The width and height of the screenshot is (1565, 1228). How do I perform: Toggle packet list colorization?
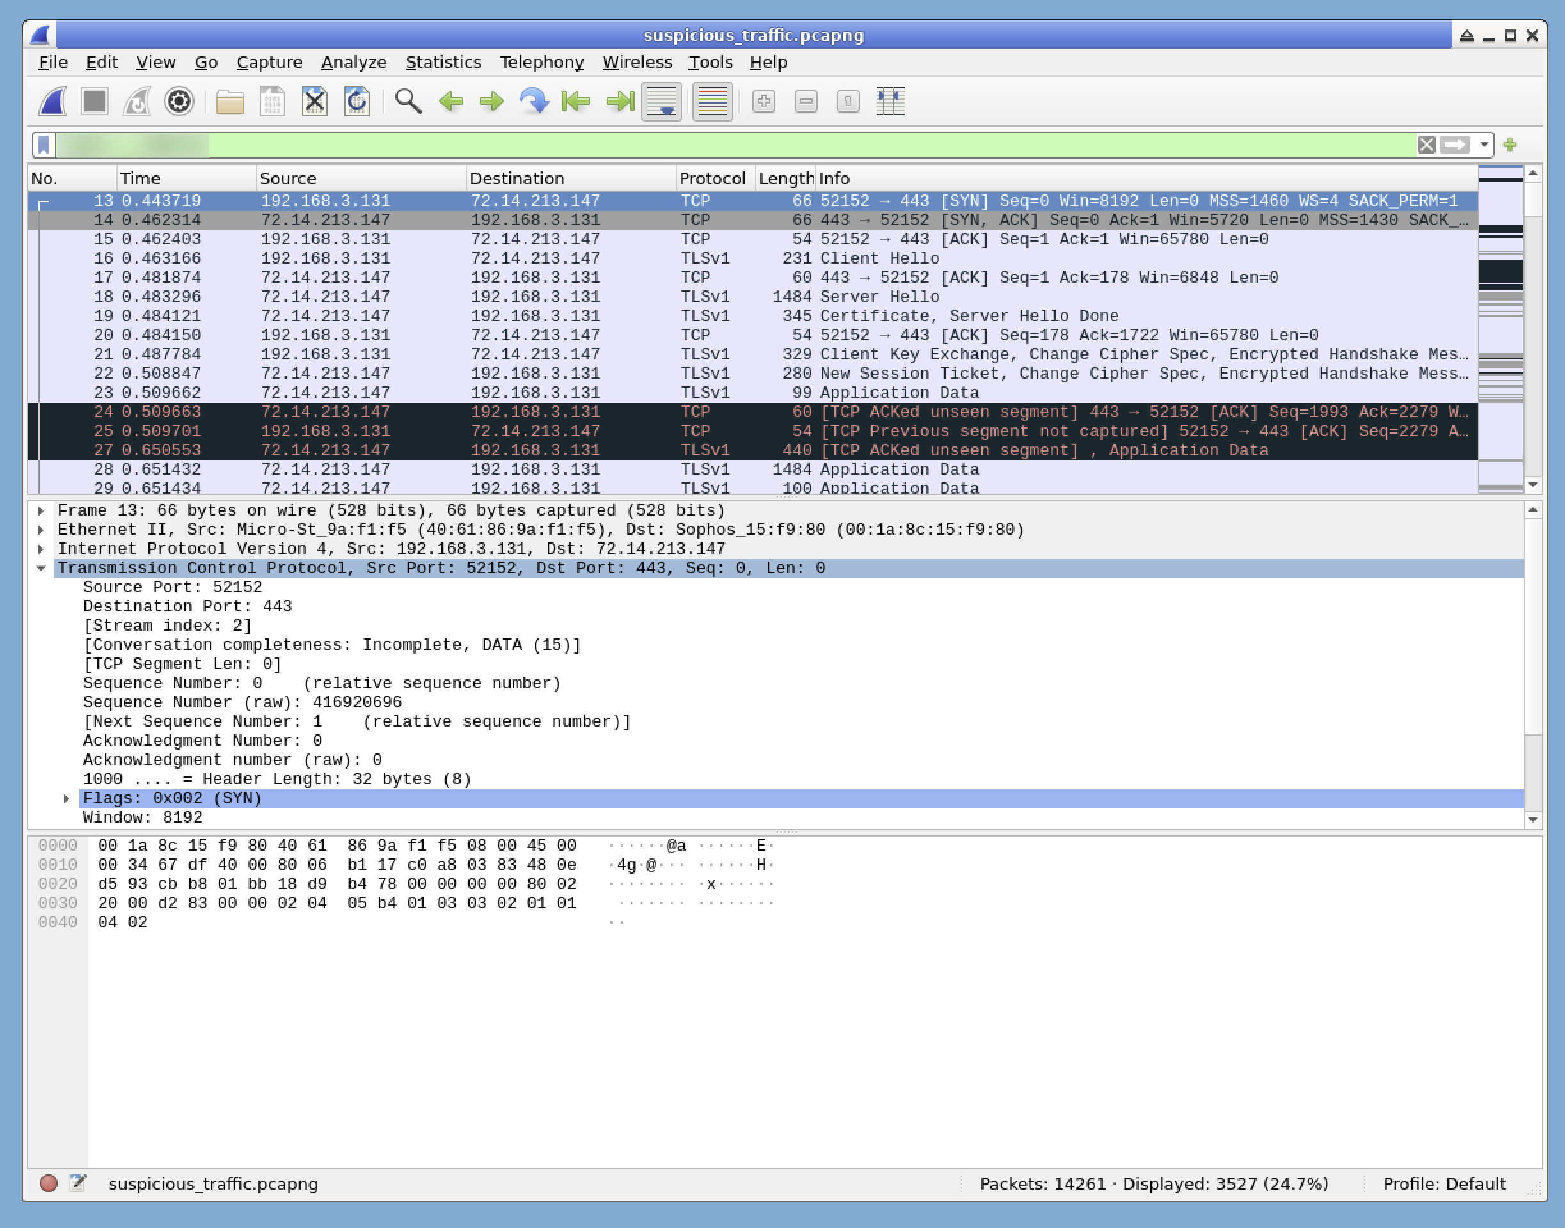[713, 102]
